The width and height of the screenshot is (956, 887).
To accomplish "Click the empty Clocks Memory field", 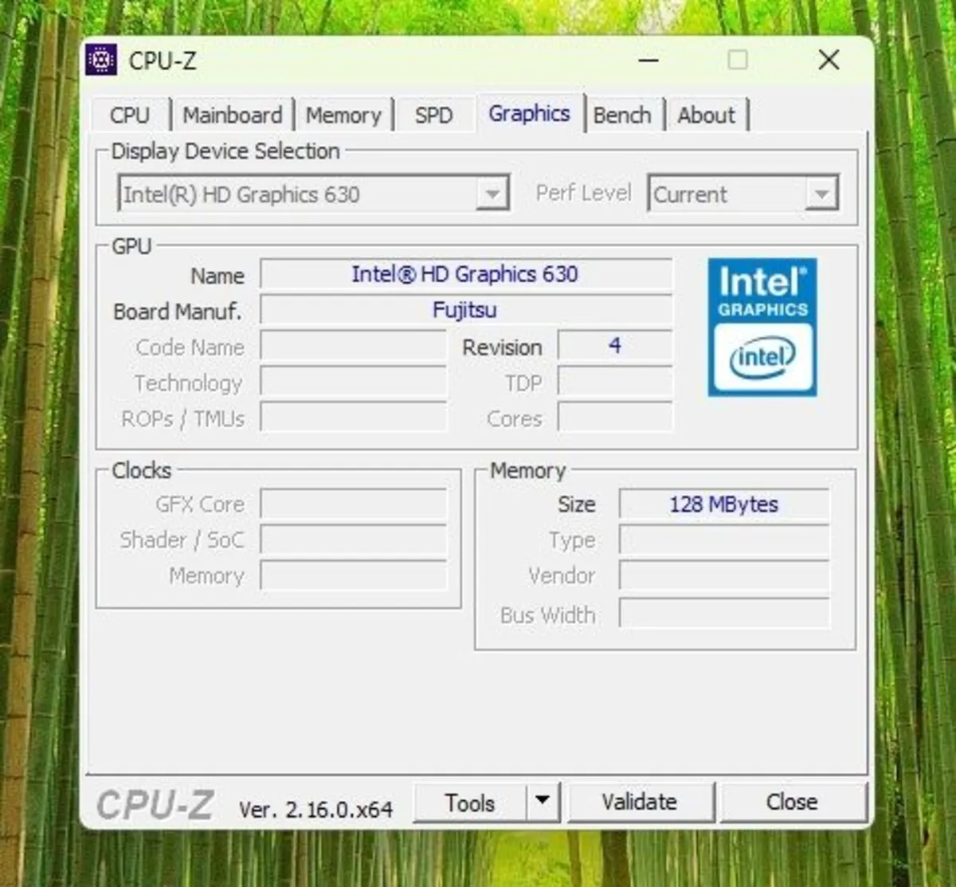I will point(354,575).
